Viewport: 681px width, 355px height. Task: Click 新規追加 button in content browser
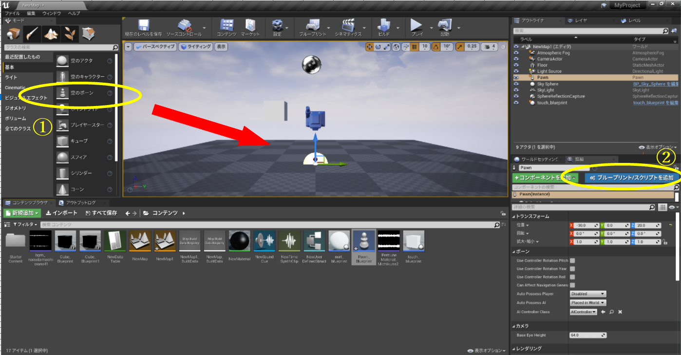(x=21, y=213)
